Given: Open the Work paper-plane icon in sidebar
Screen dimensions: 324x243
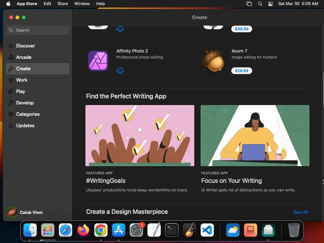Looking at the screenshot, I should point(11,80).
